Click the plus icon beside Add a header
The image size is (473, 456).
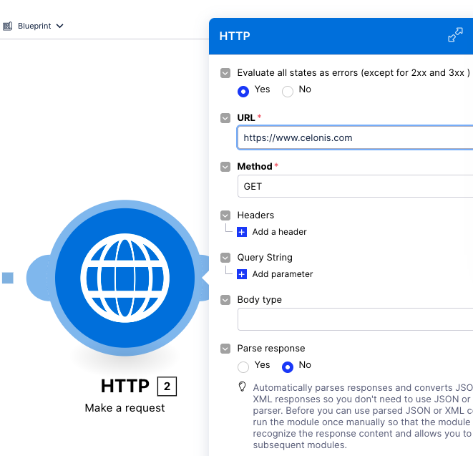(242, 232)
